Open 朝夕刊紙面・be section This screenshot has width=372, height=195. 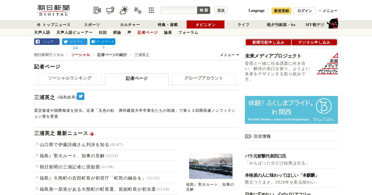(281, 25)
